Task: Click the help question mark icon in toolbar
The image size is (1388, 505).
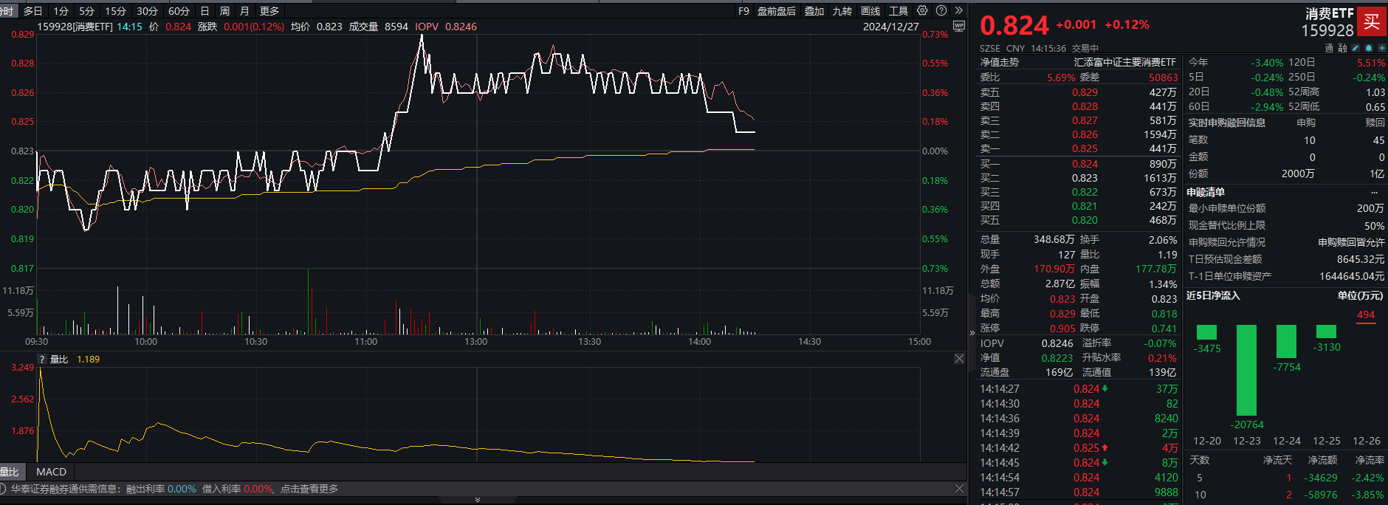Action: coord(941,10)
